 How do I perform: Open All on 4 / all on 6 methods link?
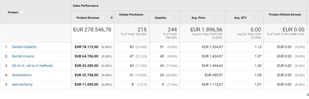click(32, 66)
